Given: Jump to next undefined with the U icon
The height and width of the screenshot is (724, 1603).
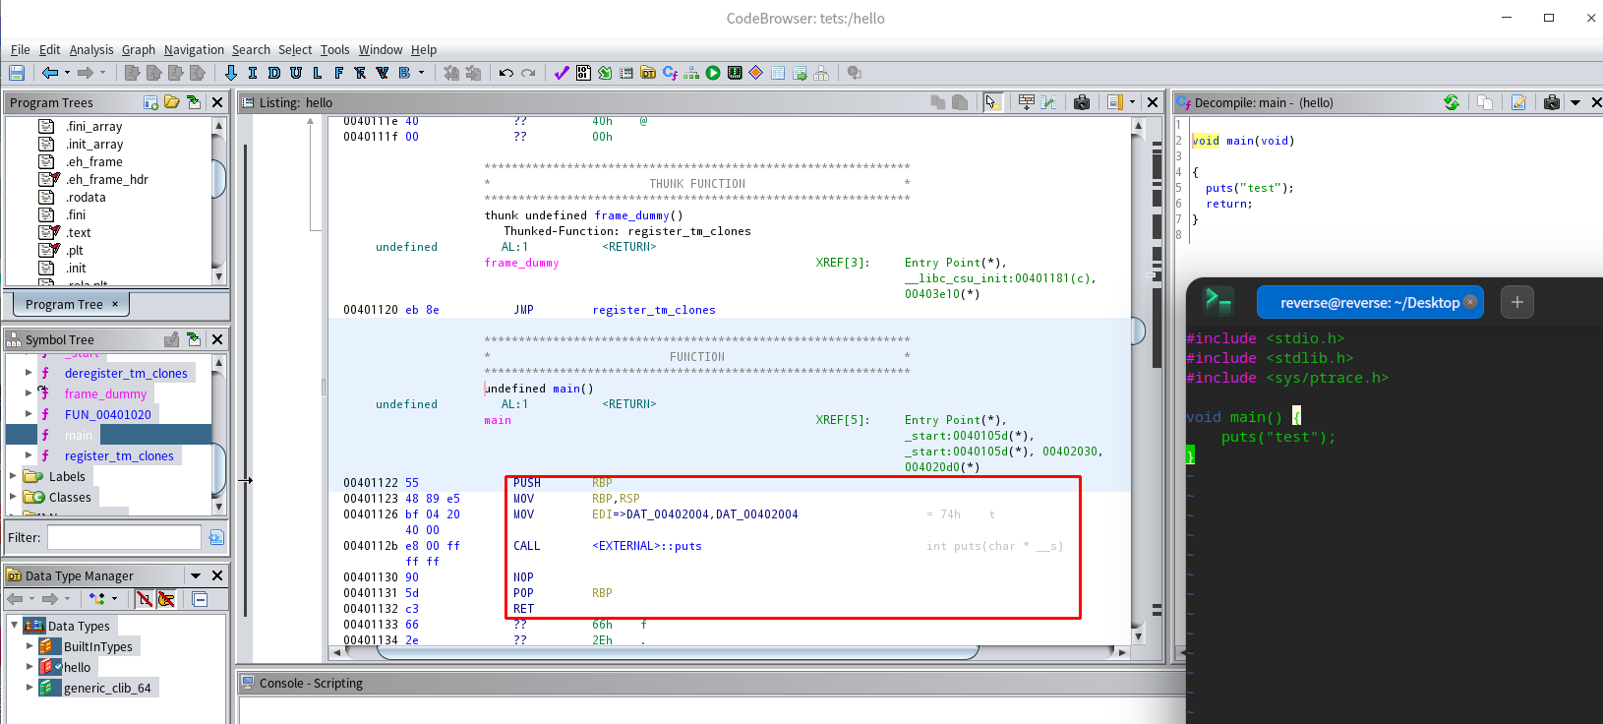Looking at the screenshot, I should 296,73.
